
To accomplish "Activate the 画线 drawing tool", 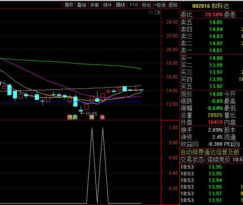I will click(x=120, y=5).
